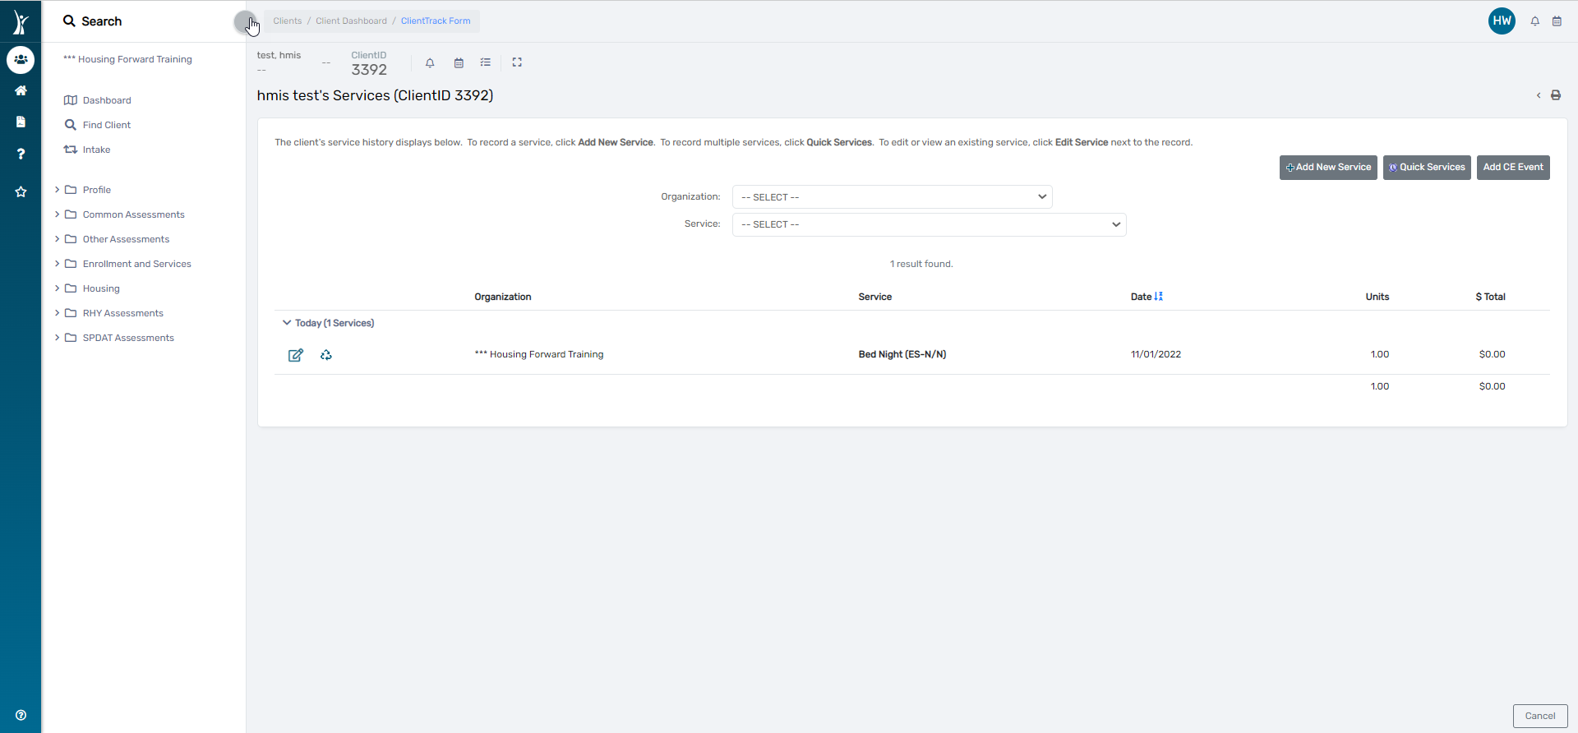Screen dimensions: 1578x733
Task: Click the edit service pencil icon
Action: pyautogui.click(x=296, y=355)
